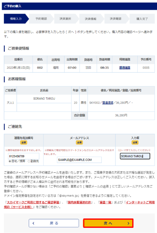Image resolution: width=157 pixels, height=233 pixels.
Task: Click the 情報入力 step tab
Action: 16,19
